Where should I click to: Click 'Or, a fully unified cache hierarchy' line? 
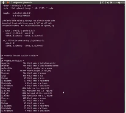tap(24, 41)
